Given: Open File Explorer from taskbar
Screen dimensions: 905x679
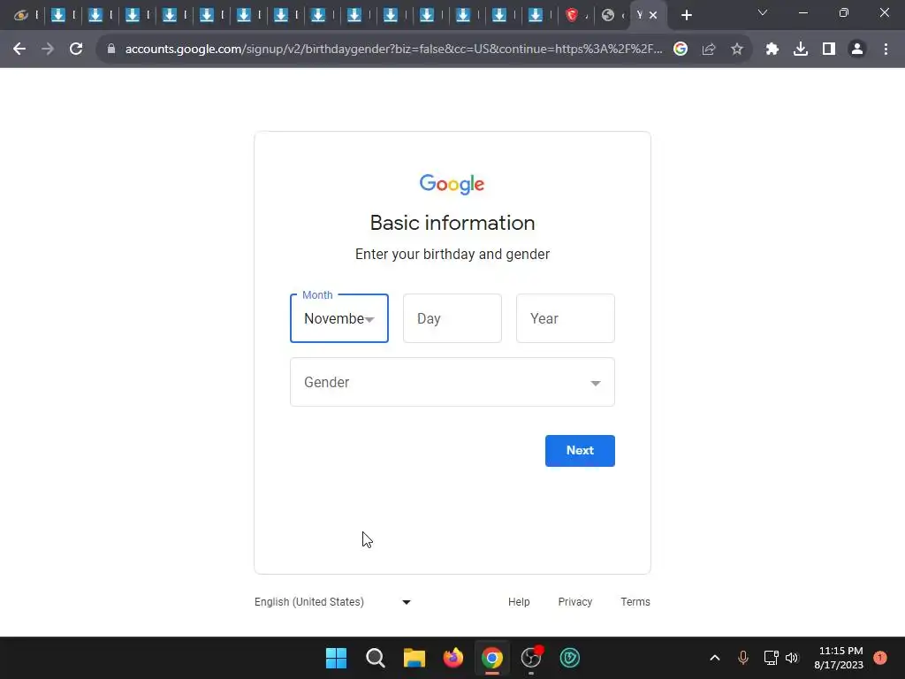Looking at the screenshot, I should (414, 658).
